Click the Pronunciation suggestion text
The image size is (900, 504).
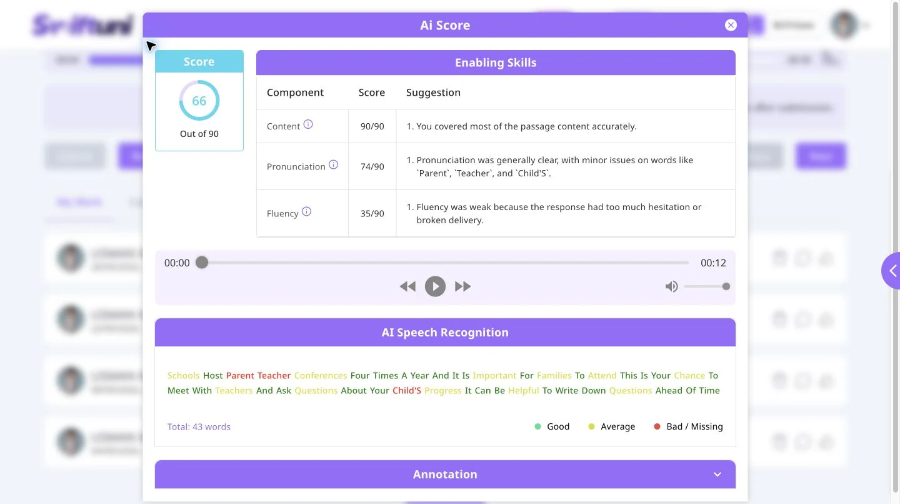tap(550, 167)
